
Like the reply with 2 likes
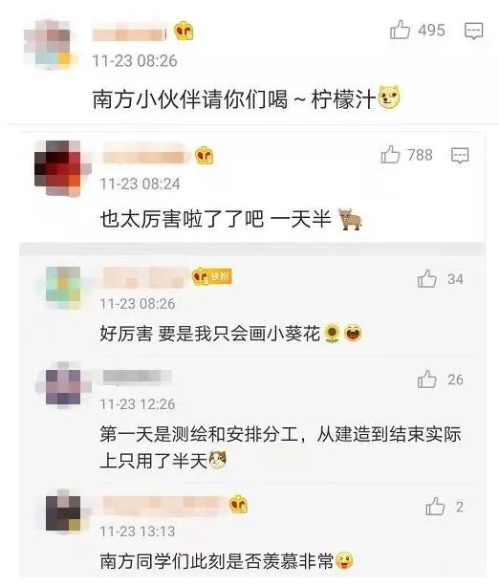435,507
